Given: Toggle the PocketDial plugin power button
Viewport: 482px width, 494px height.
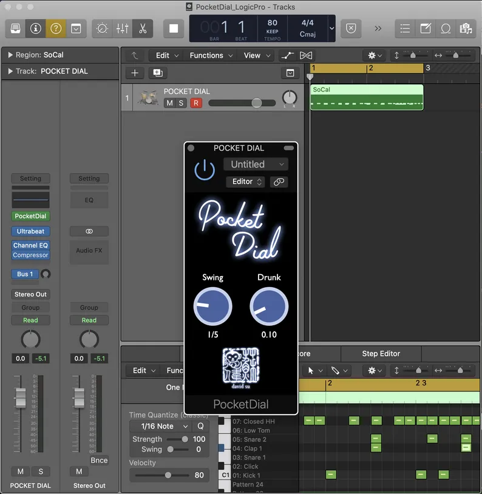Looking at the screenshot, I should (205, 170).
